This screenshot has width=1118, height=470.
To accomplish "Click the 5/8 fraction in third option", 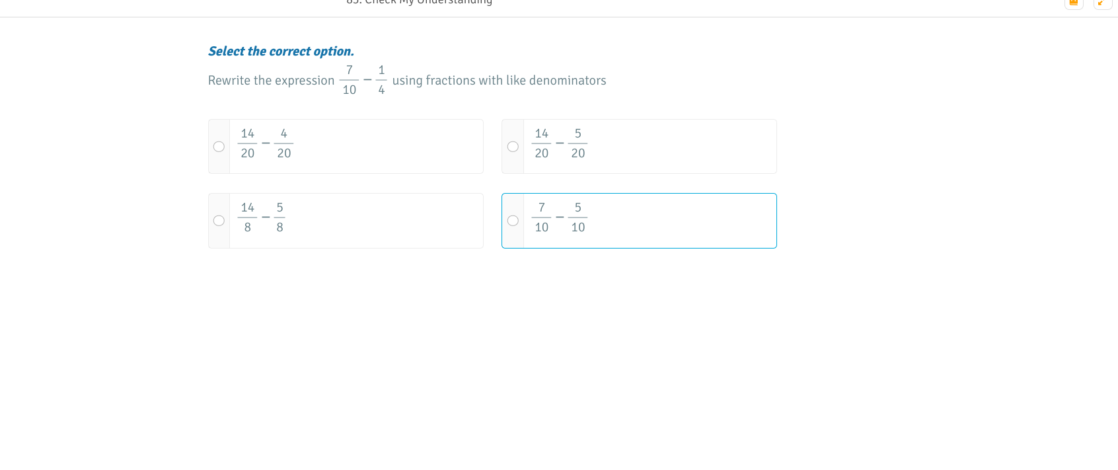I will coord(279,217).
